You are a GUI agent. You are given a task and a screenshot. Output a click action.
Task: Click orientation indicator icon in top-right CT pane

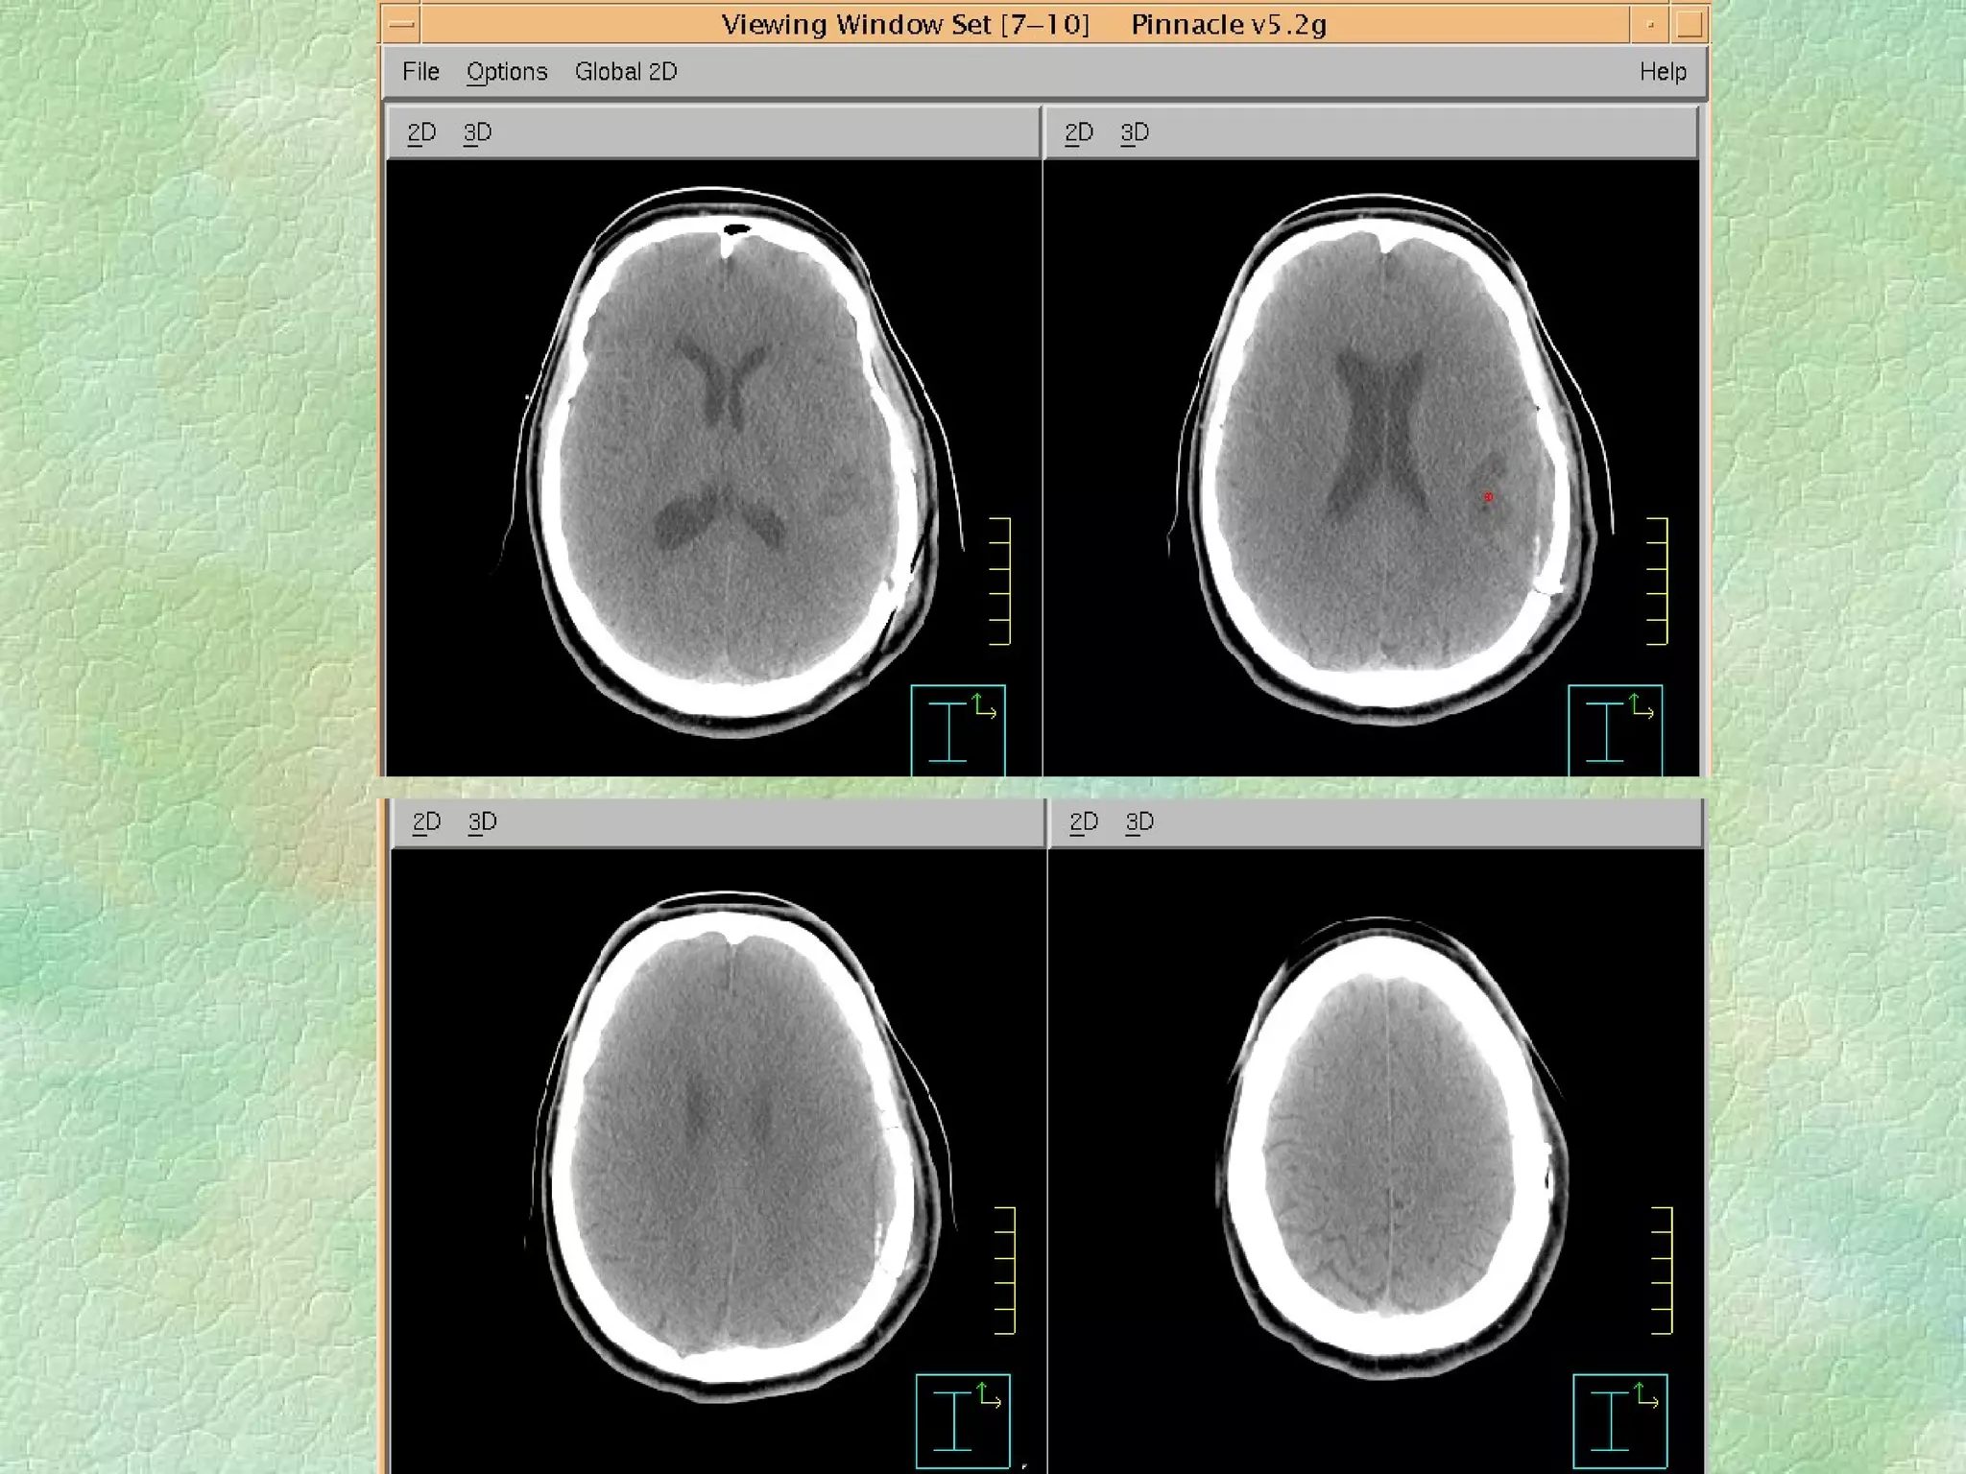coord(1615,730)
